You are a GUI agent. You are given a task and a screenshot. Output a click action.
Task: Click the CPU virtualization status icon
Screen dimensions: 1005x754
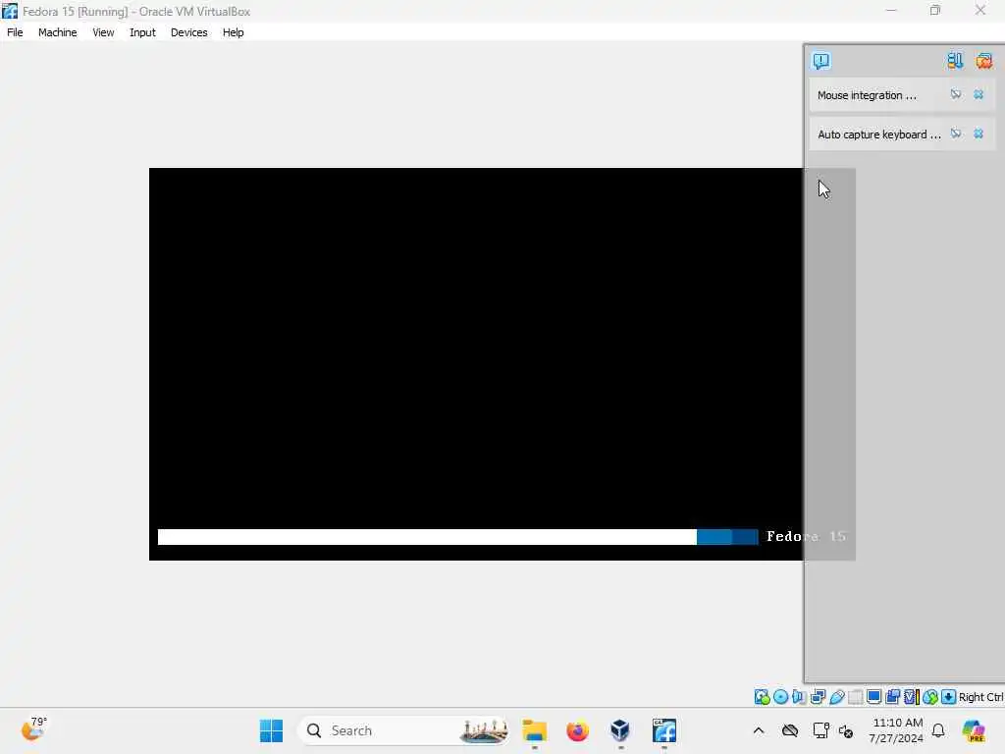[x=912, y=697]
